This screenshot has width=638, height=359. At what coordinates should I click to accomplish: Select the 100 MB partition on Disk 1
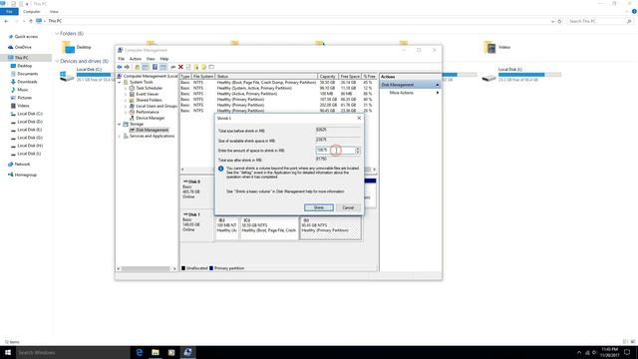click(x=227, y=228)
